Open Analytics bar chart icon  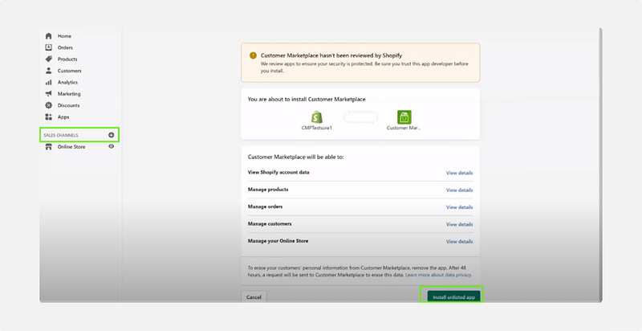point(49,82)
